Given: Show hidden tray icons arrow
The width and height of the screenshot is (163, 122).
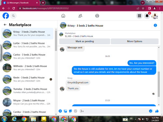Looking at the screenshot, I should click(135, 119).
